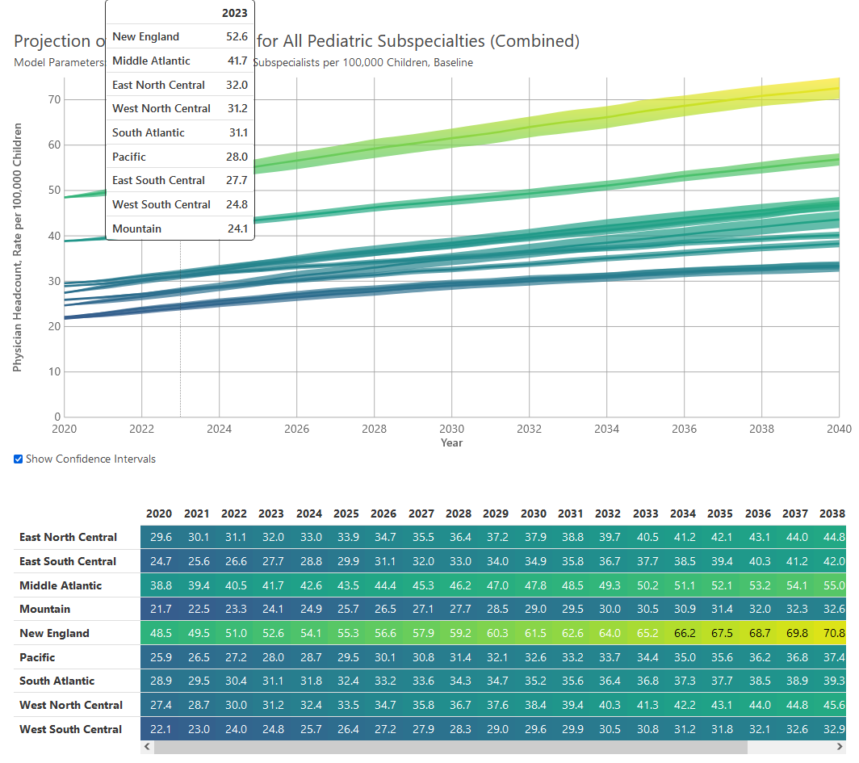Click the 2040 tick label on the x-axis
This screenshot has height=763, width=859.
[x=839, y=429]
